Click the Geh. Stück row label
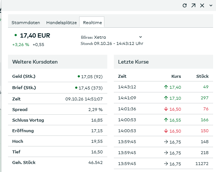216x172 pixels. point(24,163)
